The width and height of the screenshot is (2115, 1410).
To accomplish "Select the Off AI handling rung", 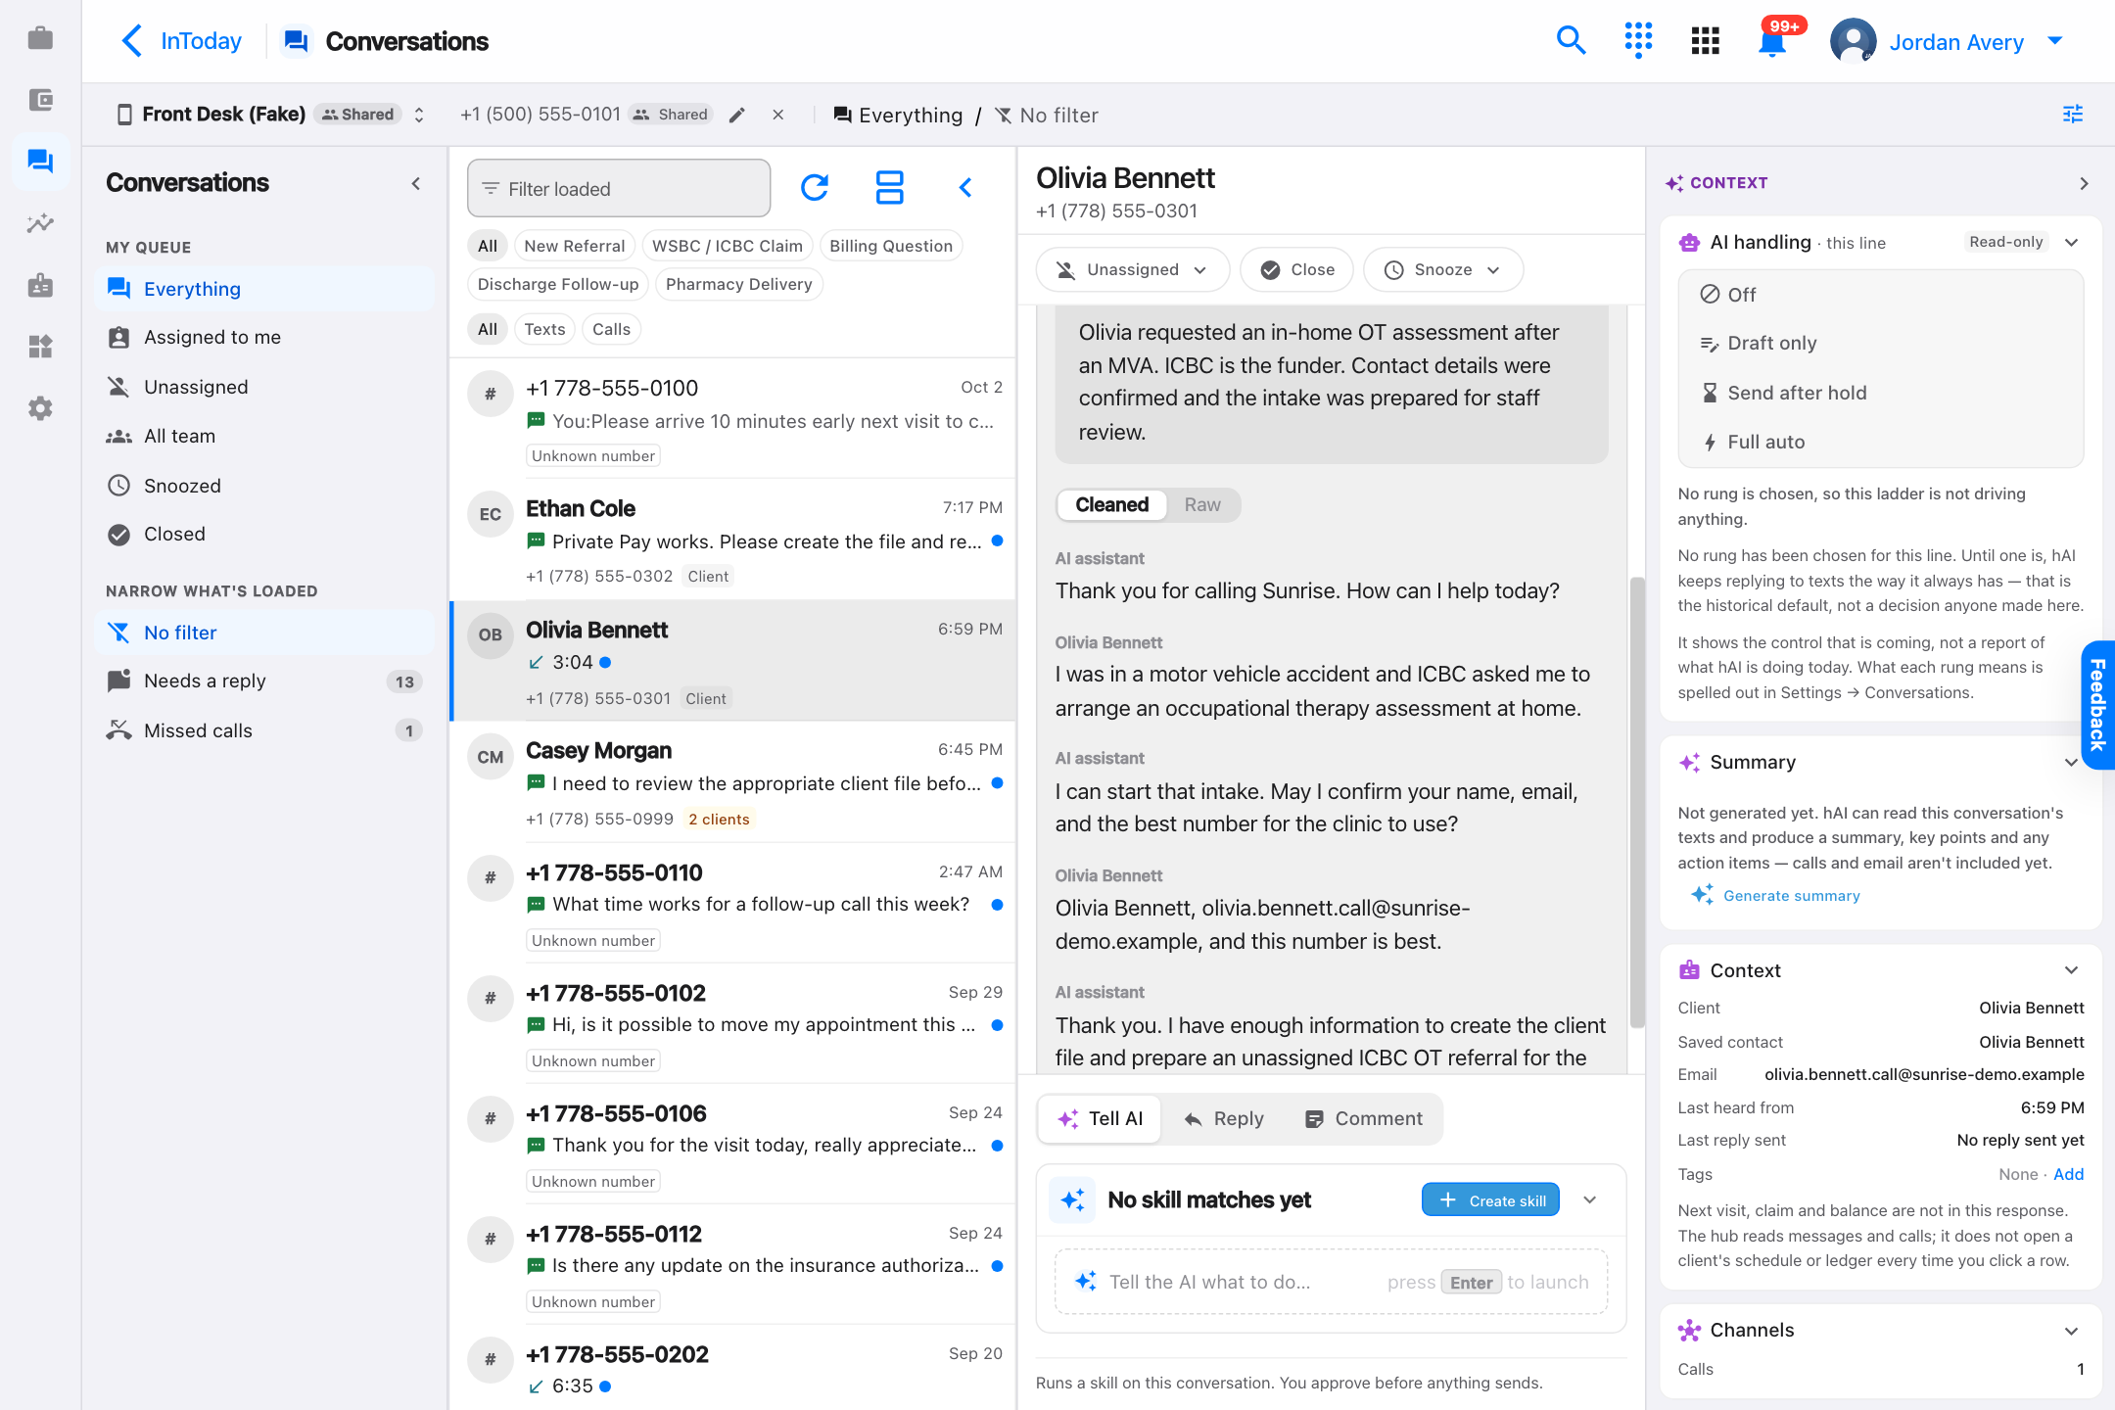I will coord(1880,295).
